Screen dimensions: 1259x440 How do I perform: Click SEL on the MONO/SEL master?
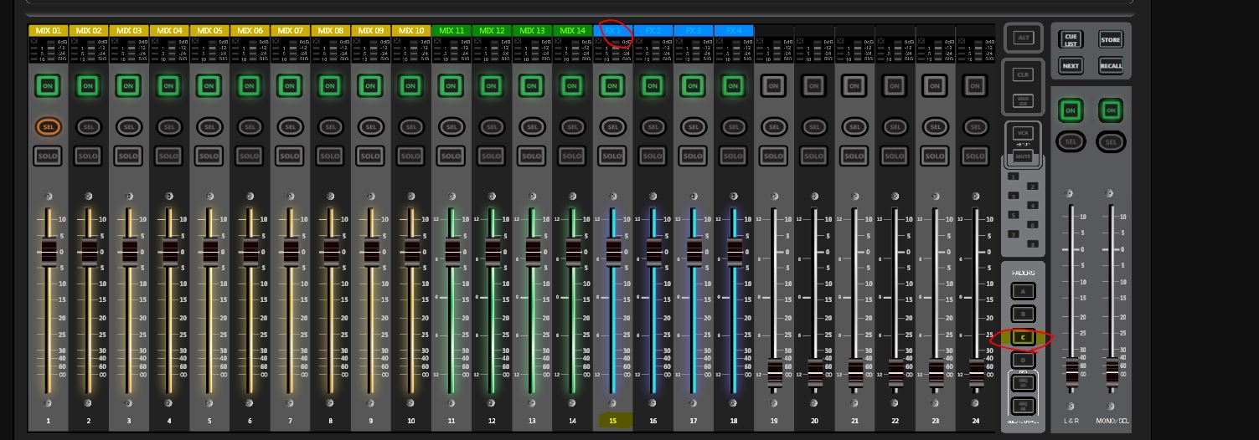[1112, 142]
